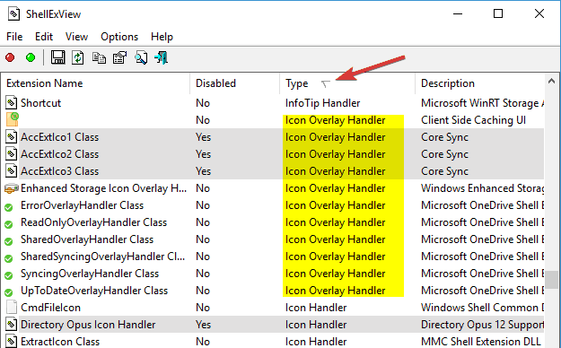
Task: Click the ExtractIcon Class row icon
Action: pyautogui.click(x=11, y=341)
